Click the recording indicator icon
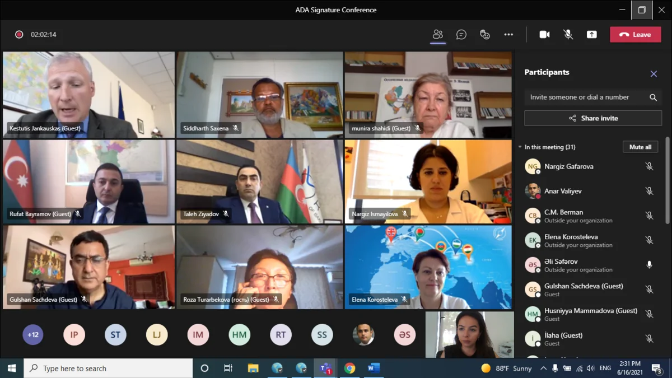 (19, 35)
